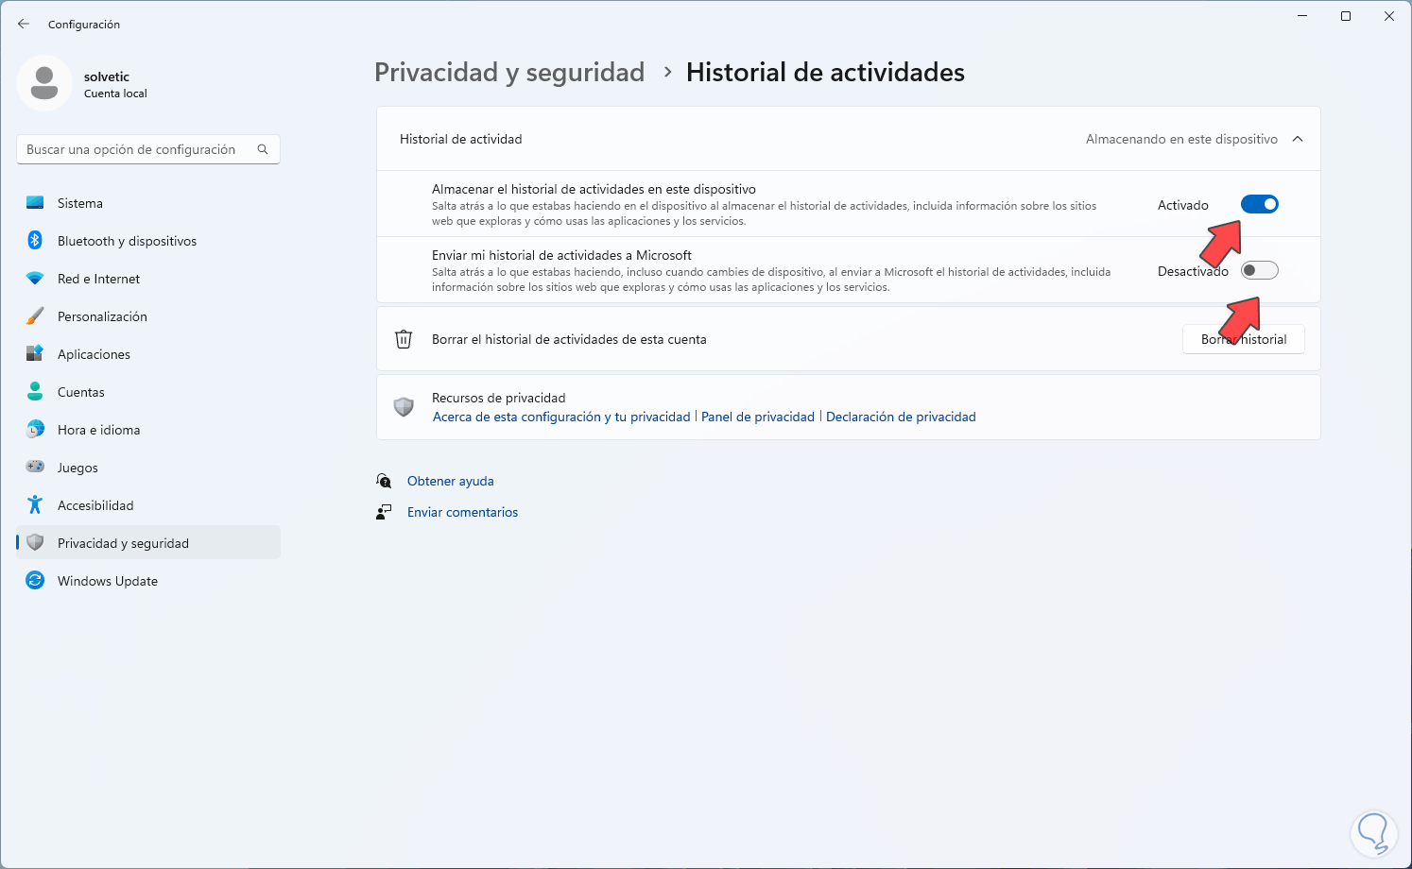1412x869 pixels.
Task: Click the back arrow icon
Action: pyautogui.click(x=24, y=24)
